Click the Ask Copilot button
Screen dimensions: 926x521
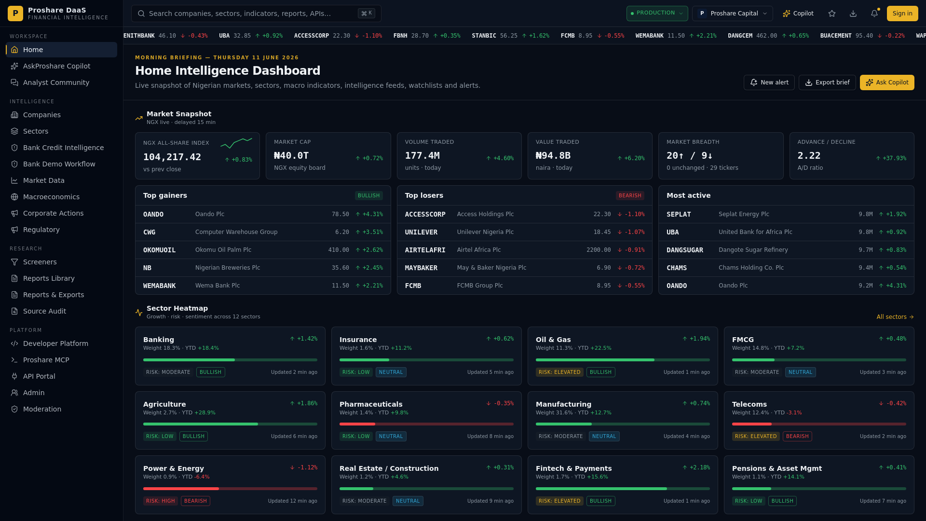[887, 82]
